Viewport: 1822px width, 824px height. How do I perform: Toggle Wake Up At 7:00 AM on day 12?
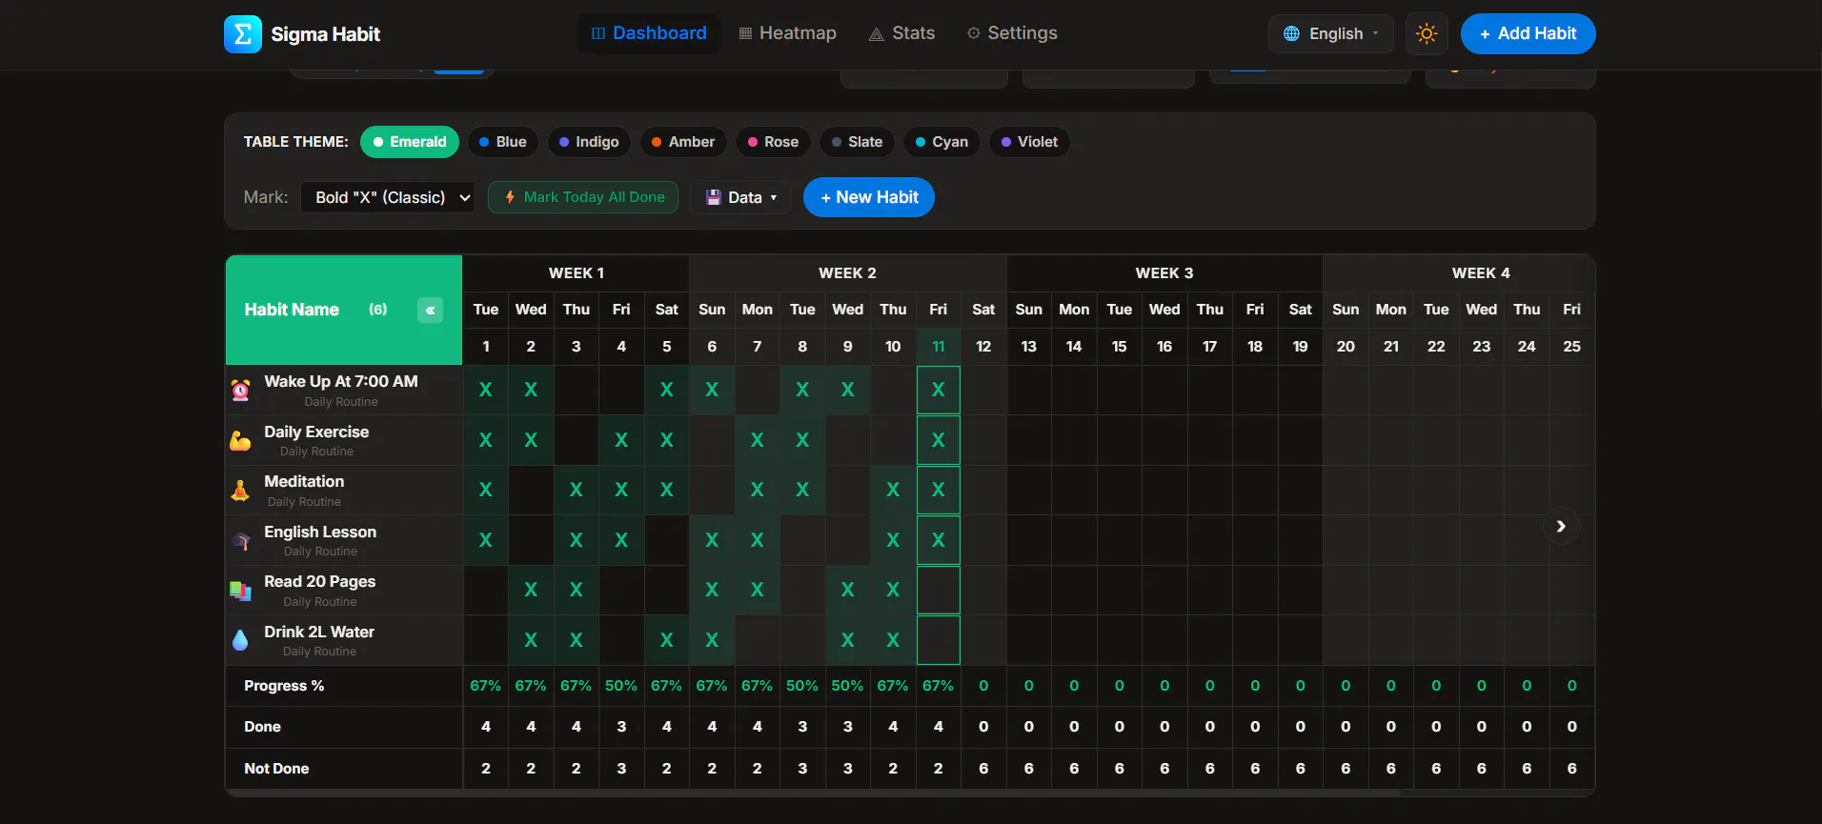(x=983, y=390)
